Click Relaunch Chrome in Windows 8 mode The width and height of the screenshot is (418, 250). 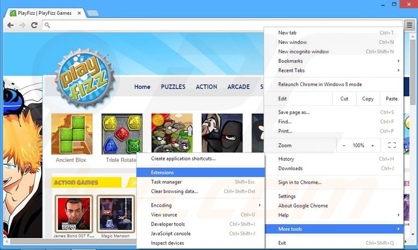coord(334,85)
